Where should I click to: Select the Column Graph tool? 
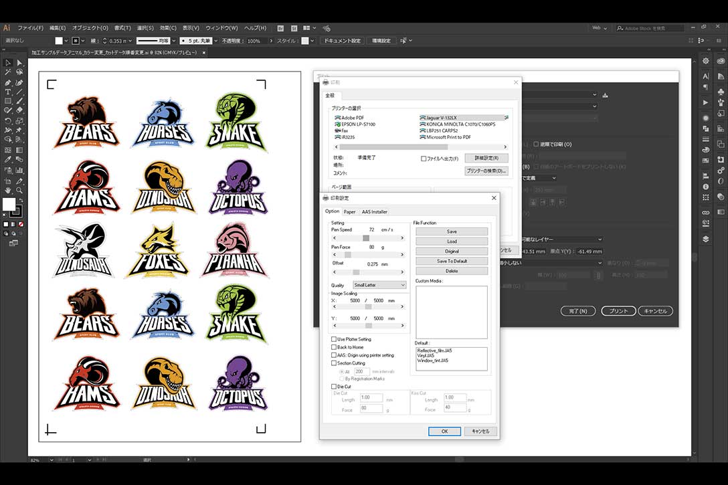tap(19, 171)
